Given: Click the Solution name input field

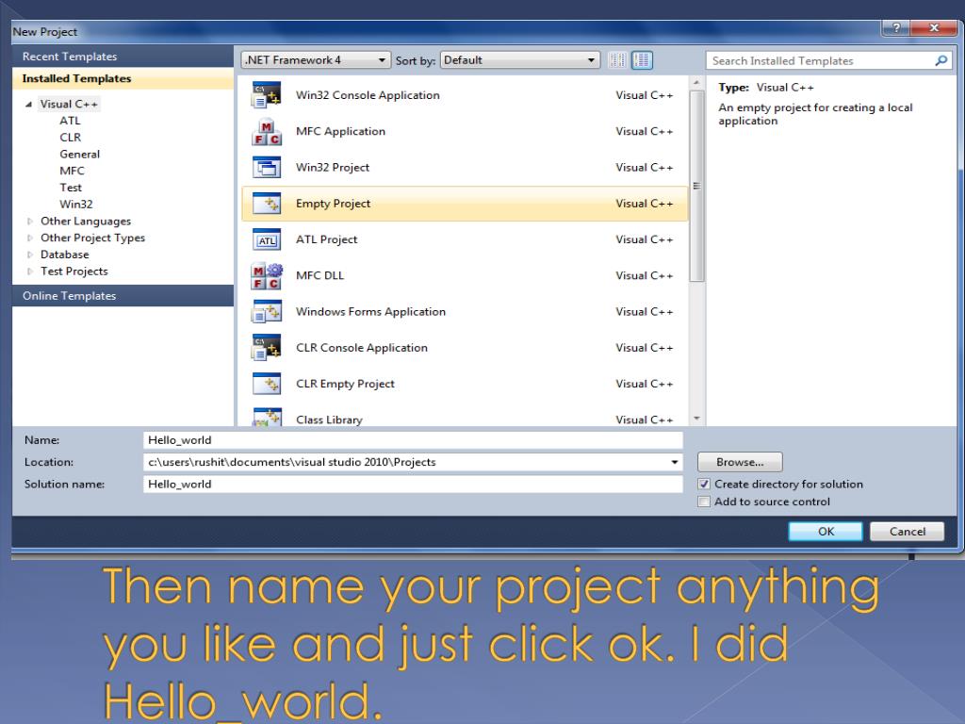Looking at the screenshot, I should [413, 484].
